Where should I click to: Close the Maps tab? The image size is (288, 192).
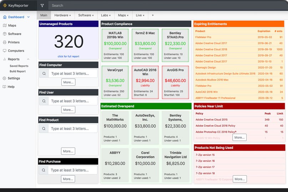click(128, 15)
